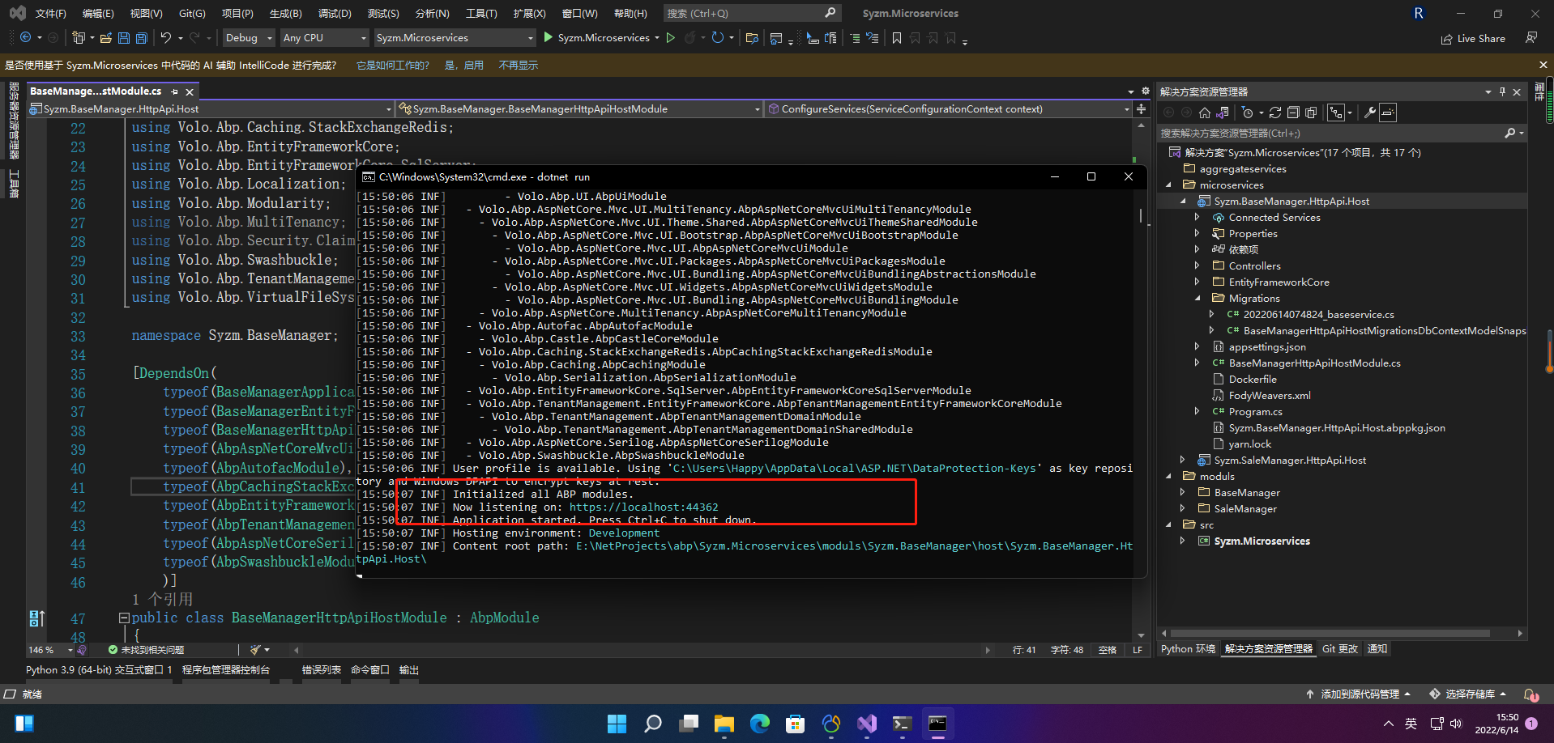Click the Save toolbar icon
The width and height of the screenshot is (1554, 743).
[124, 38]
